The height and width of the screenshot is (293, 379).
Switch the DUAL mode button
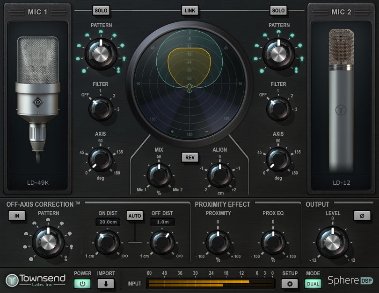[x=313, y=284]
